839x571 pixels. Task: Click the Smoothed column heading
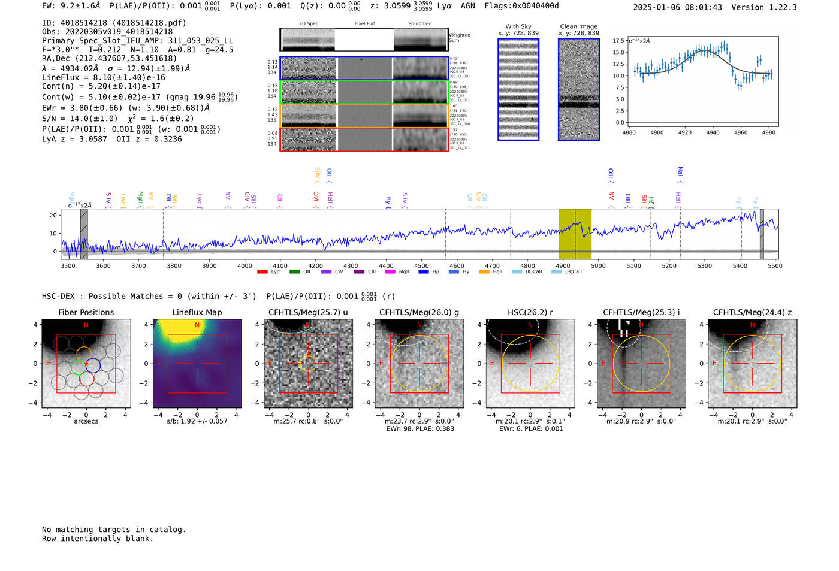click(420, 23)
